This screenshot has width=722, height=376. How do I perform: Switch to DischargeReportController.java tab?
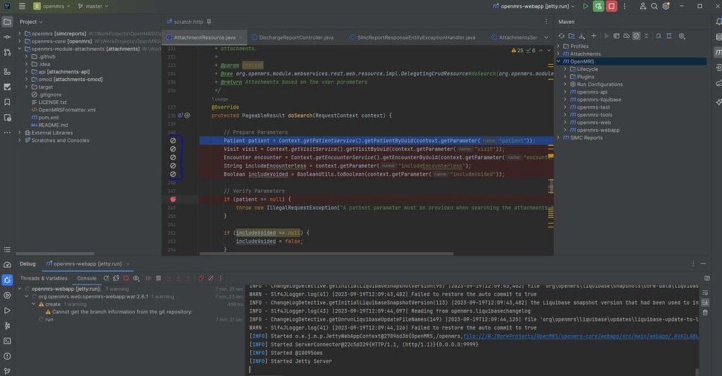click(295, 37)
